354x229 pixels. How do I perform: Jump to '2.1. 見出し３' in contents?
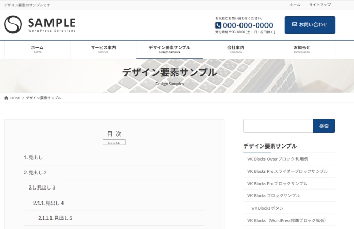click(x=42, y=187)
